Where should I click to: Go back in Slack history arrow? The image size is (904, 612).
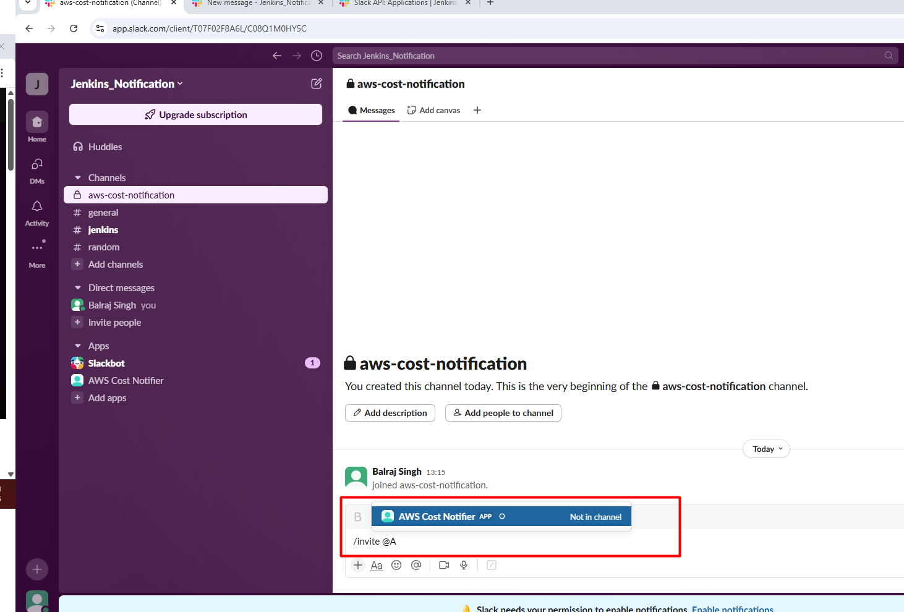[277, 56]
